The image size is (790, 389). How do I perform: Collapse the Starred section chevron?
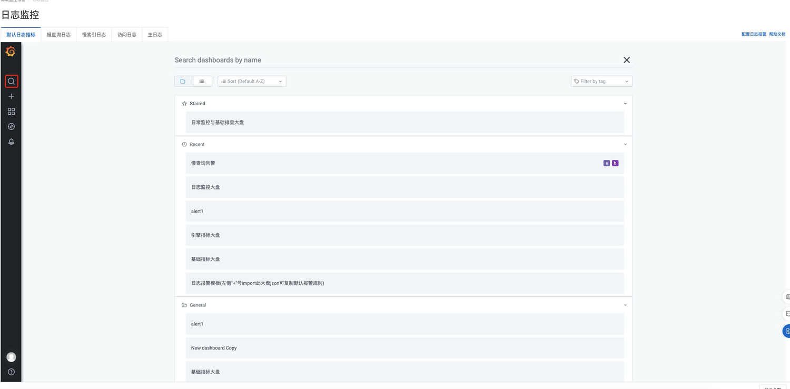625,104
